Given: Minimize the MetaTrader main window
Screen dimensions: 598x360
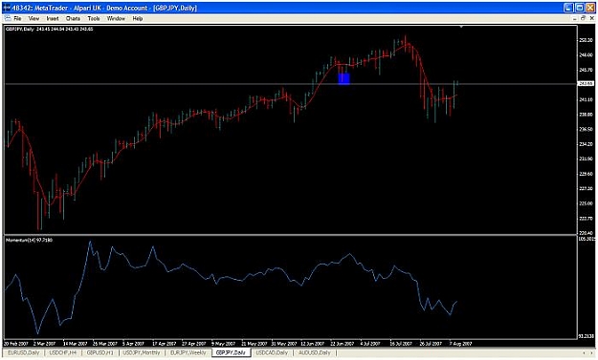Looking at the screenshot, I should (569, 8).
